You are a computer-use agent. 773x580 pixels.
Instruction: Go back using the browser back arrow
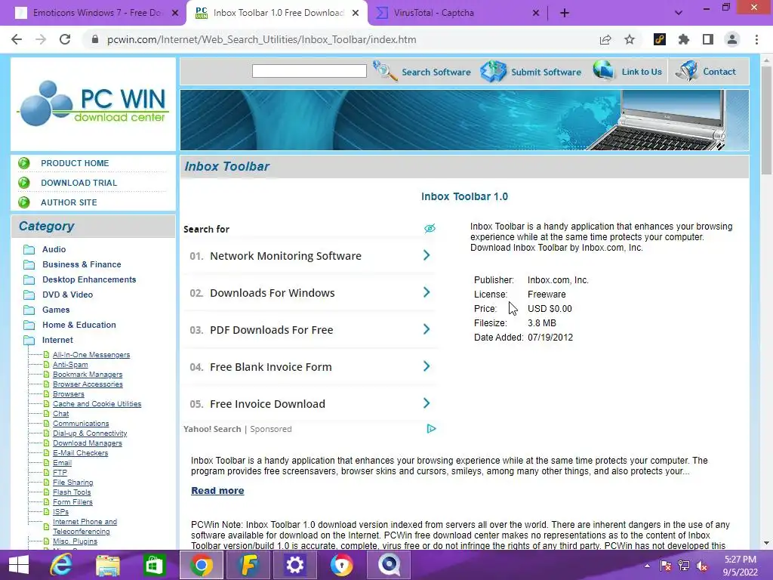[x=17, y=39]
